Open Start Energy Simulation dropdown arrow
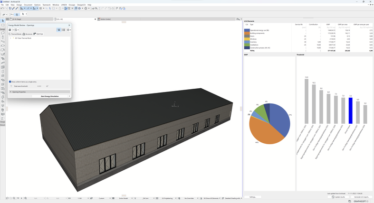374x203 pixels. (69, 96)
